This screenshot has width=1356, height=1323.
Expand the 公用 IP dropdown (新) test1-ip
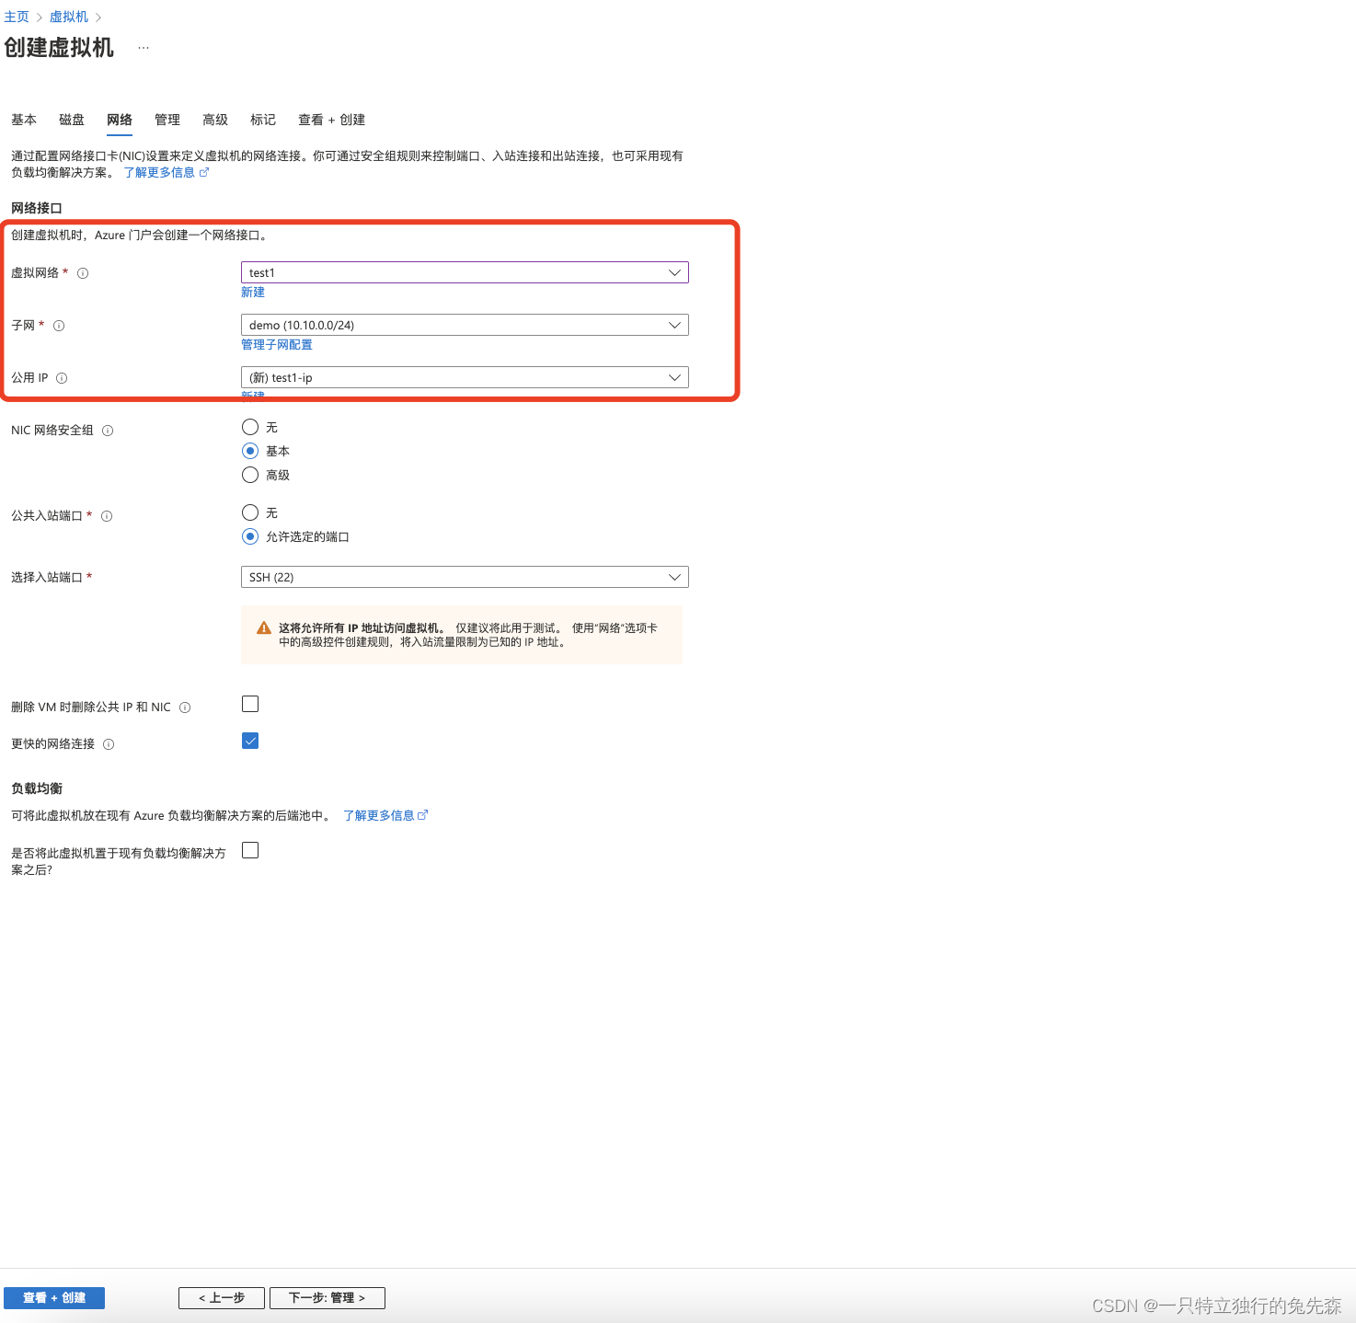point(465,377)
